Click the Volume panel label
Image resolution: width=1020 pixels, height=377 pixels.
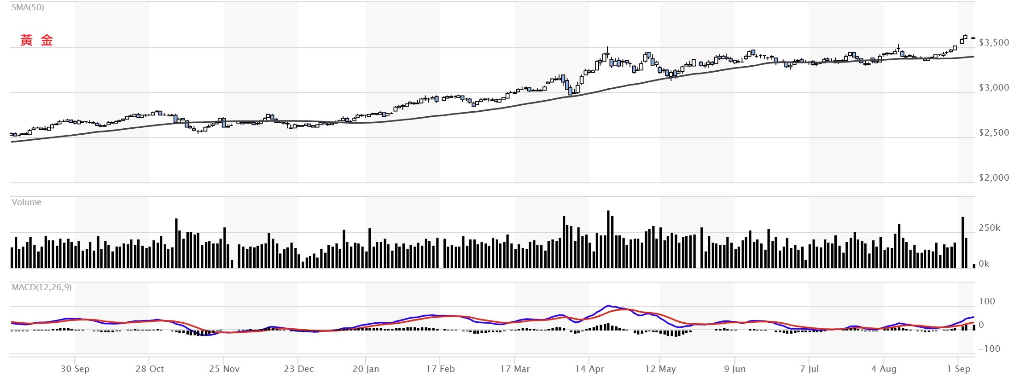26,202
